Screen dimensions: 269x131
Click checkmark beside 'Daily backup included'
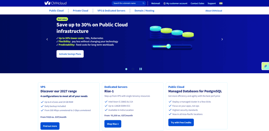42,106
